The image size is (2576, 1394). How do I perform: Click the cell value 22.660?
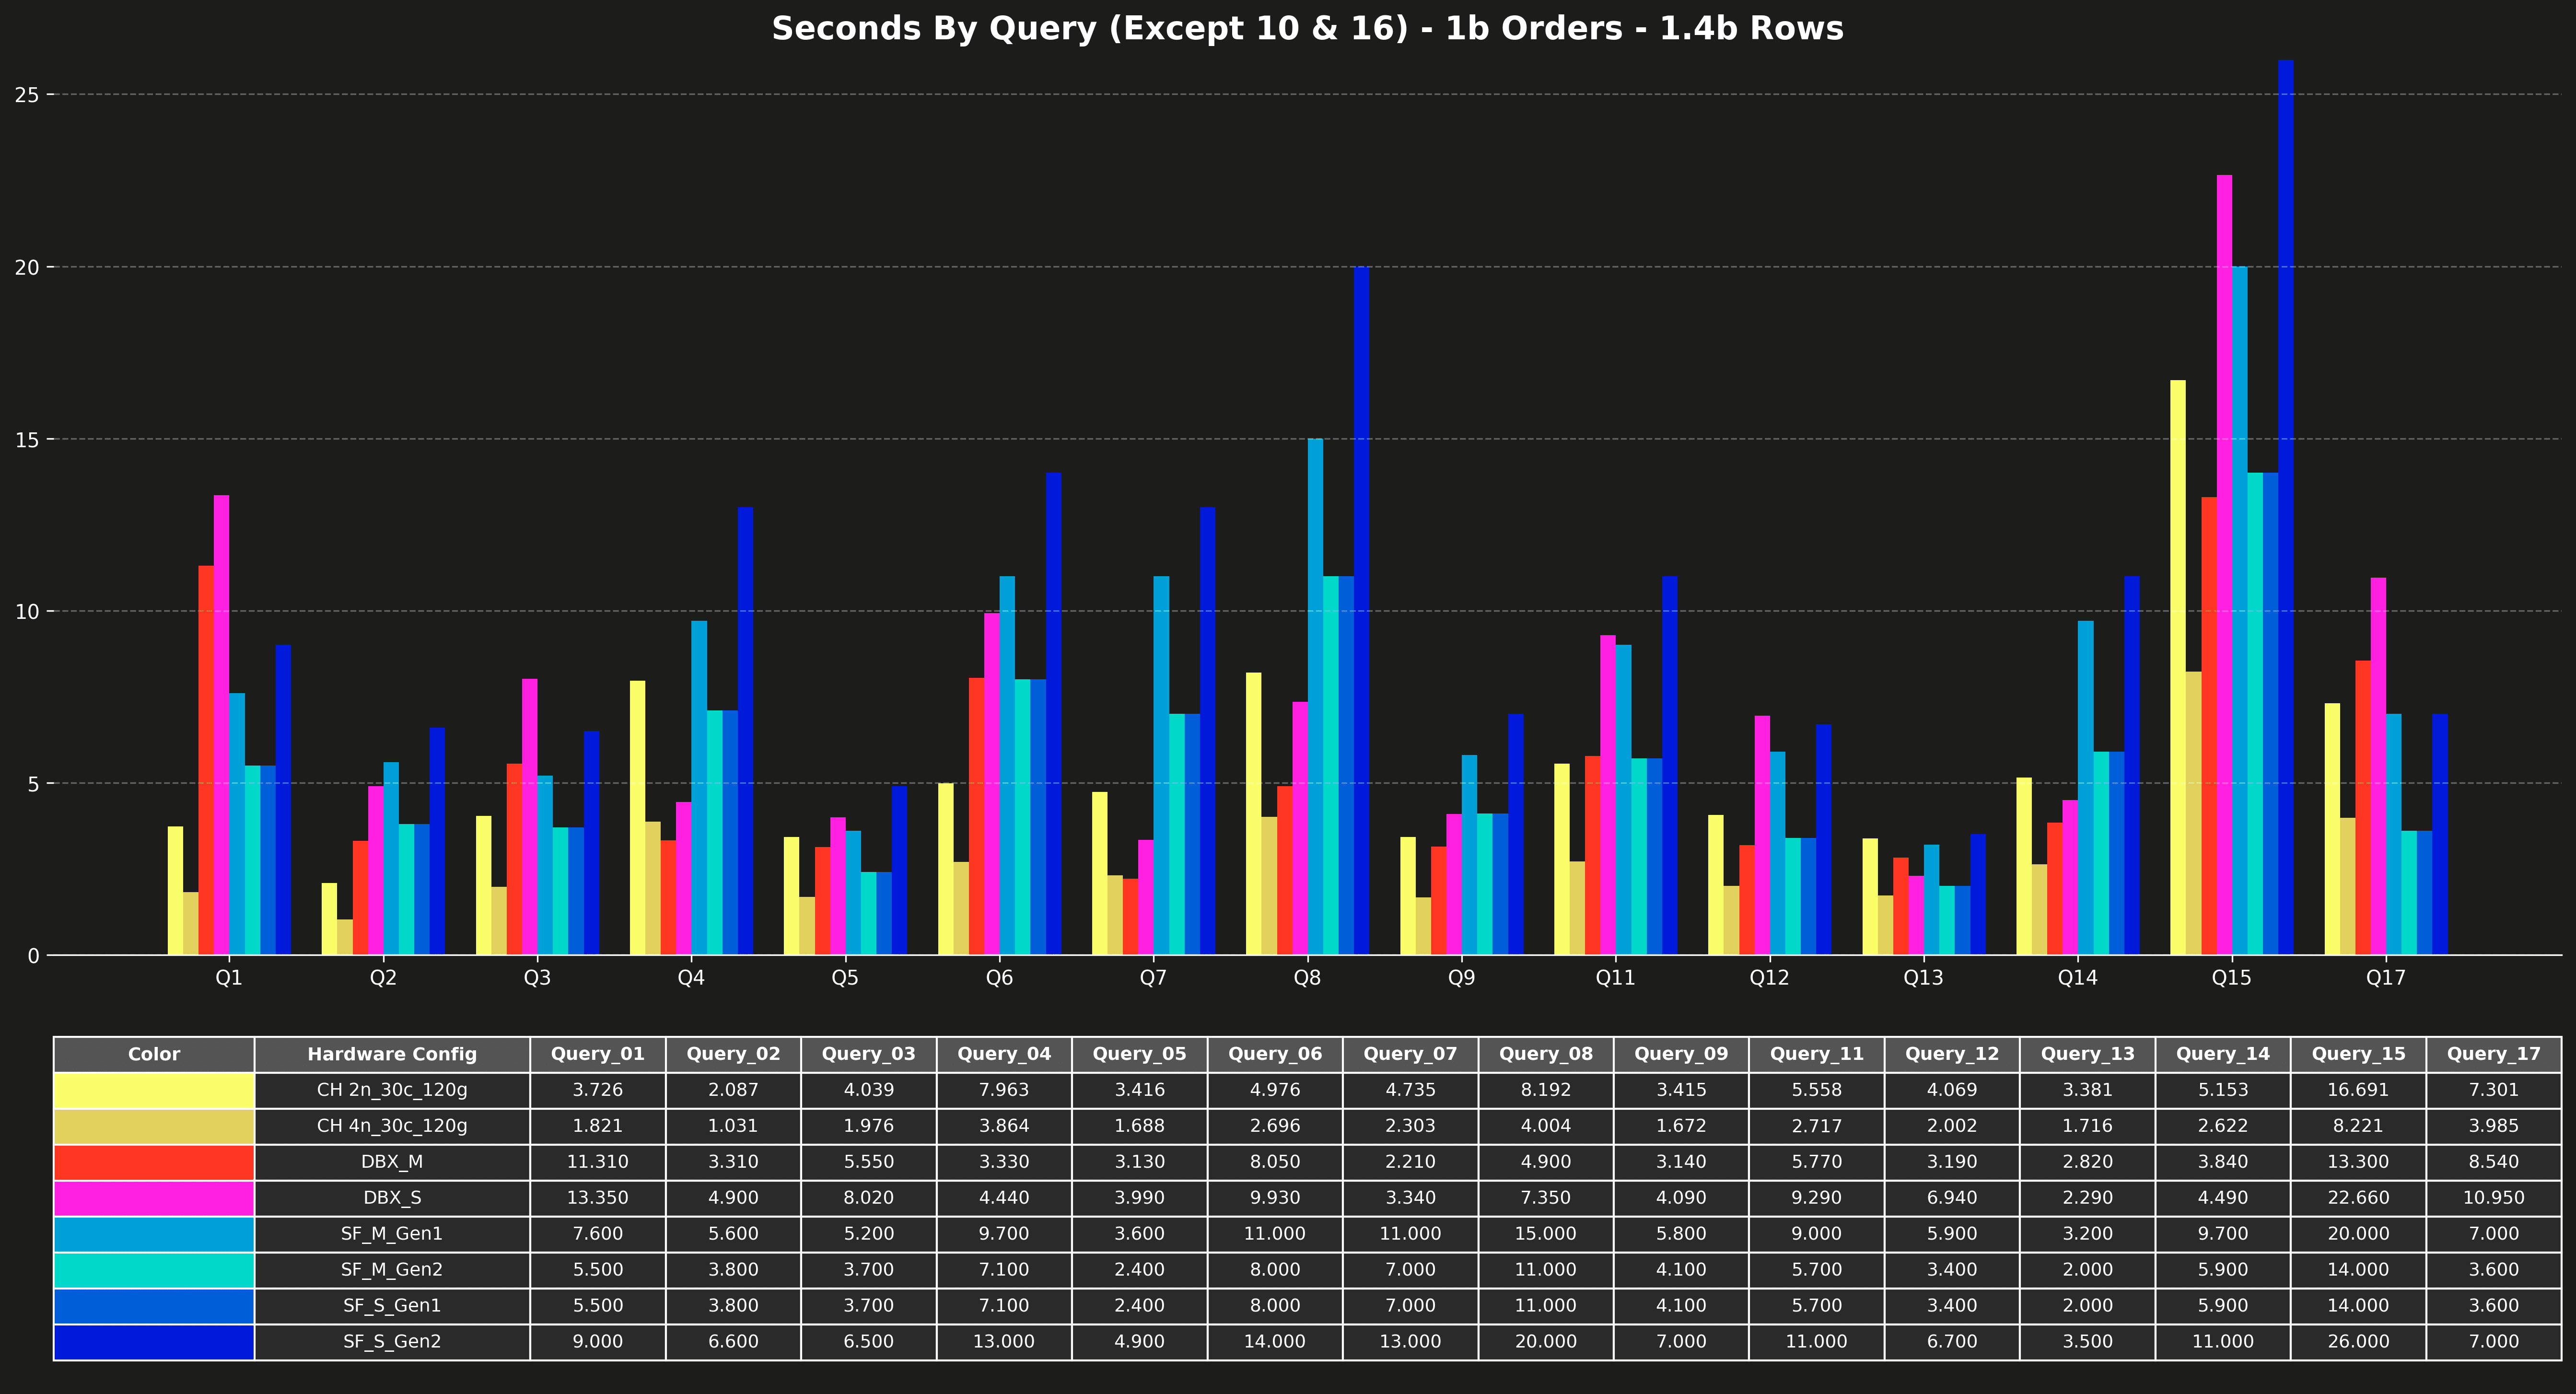(2359, 1198)
